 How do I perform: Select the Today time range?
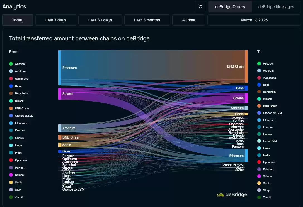click(18, 20)
